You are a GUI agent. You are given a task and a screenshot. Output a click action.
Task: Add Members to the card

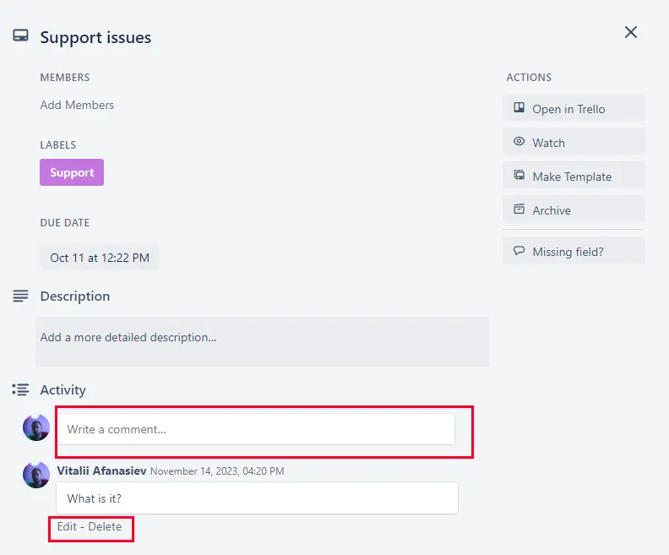coord(77,105)
